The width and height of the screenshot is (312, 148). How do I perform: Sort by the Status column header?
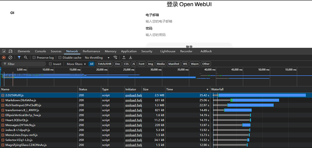[x=89, y=90]
